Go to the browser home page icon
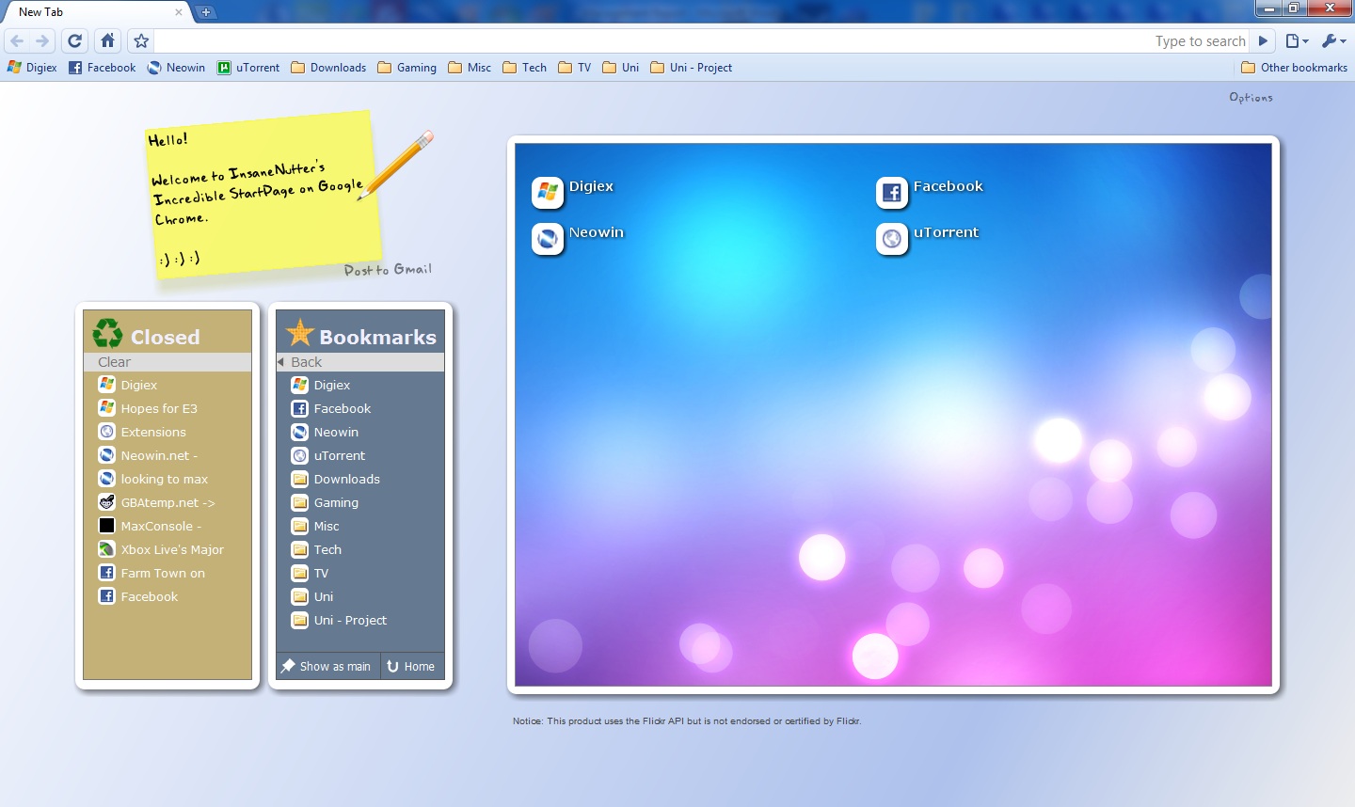The image size is (1355, 807). [x=108, y=40]
